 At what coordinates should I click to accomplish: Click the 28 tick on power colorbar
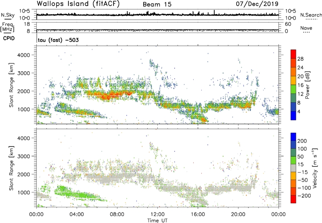point(300,59)
